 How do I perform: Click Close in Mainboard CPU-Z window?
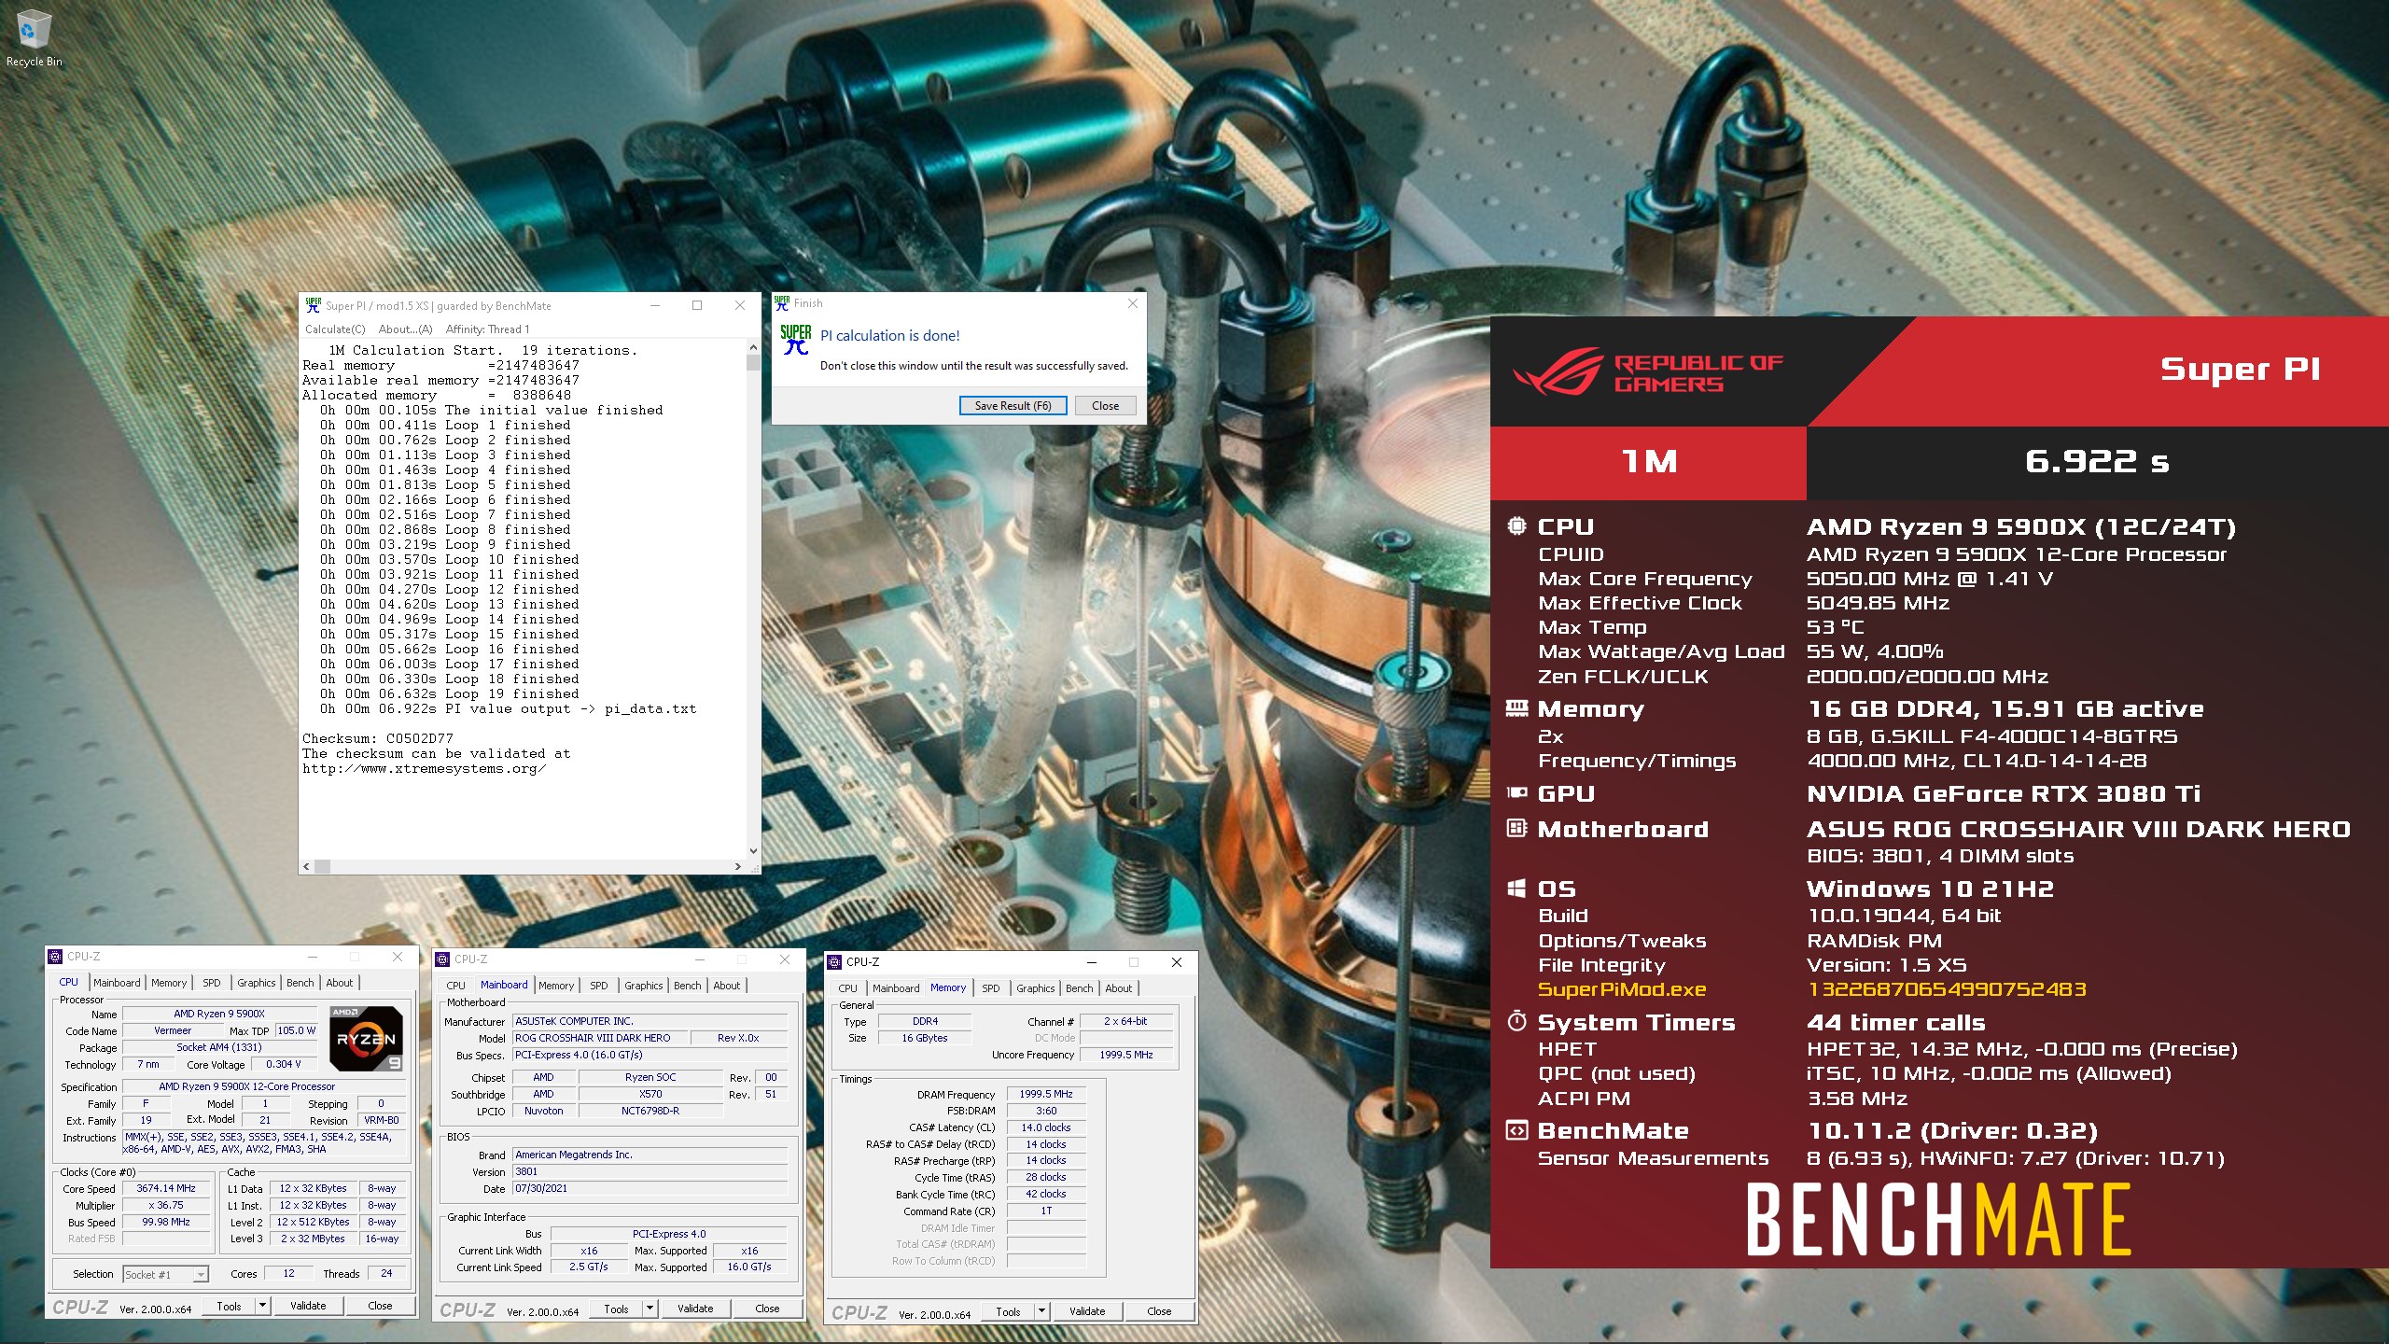767,1309
